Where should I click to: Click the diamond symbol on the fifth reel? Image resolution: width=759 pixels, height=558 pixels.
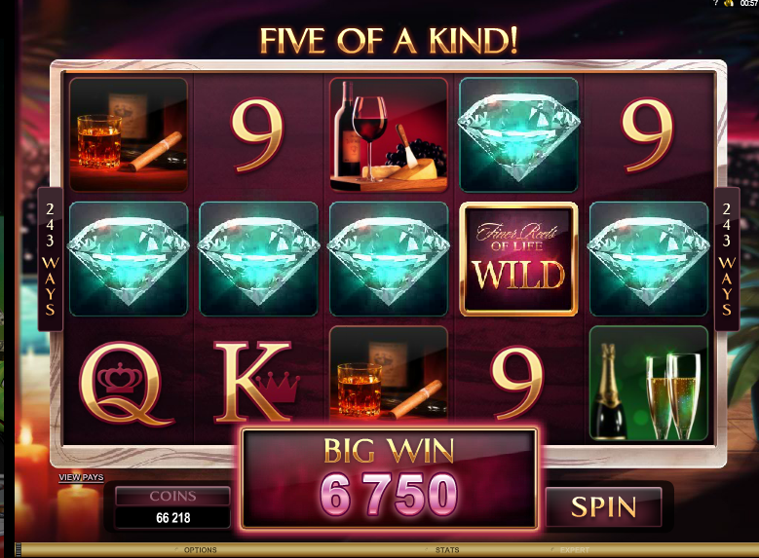[x=649, y=259]
